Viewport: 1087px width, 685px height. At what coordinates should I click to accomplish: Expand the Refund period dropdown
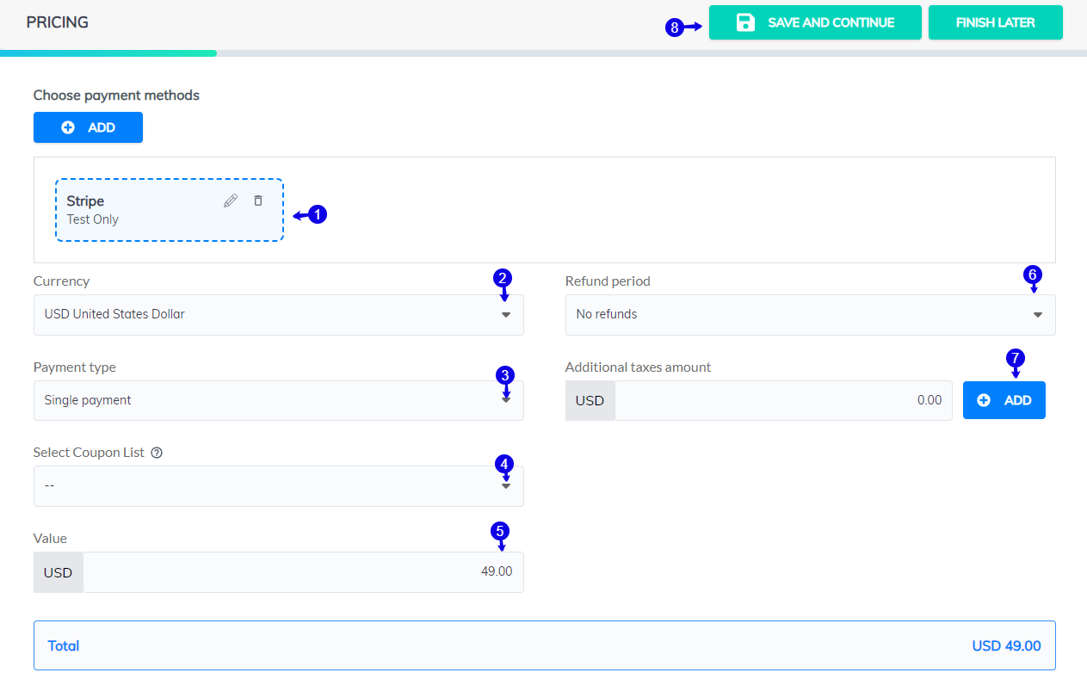(x=1038, y=315)
